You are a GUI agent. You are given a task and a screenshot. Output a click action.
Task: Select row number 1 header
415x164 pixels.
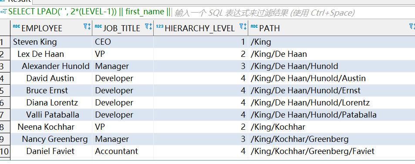click(5, 42)
